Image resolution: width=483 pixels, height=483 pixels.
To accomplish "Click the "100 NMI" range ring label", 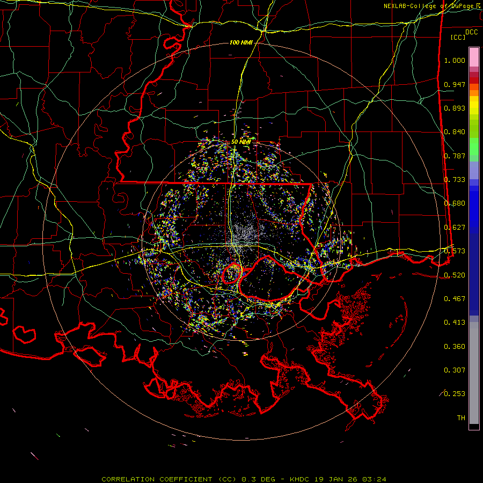I will coord(241,42).
